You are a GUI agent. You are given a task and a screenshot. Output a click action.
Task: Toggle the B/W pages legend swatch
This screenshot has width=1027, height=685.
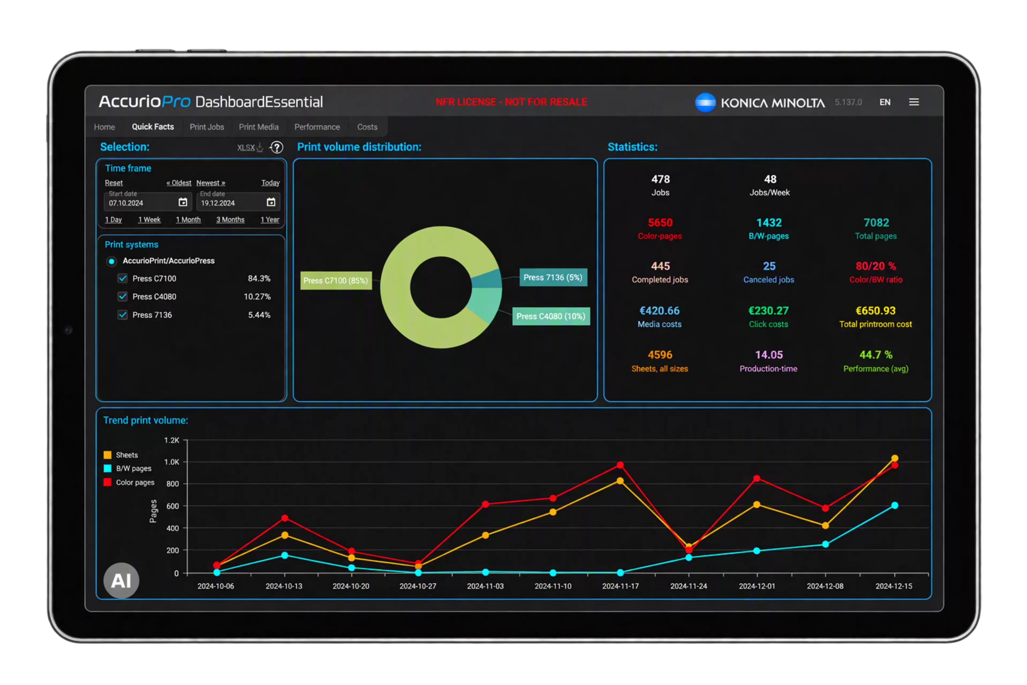point(108,468)
